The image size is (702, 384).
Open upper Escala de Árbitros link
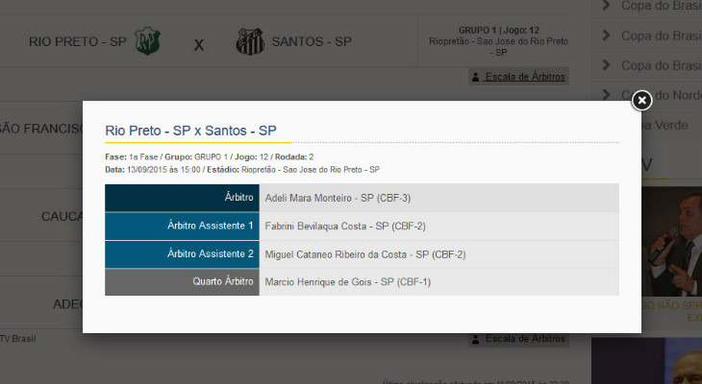[x=525, y=77]
